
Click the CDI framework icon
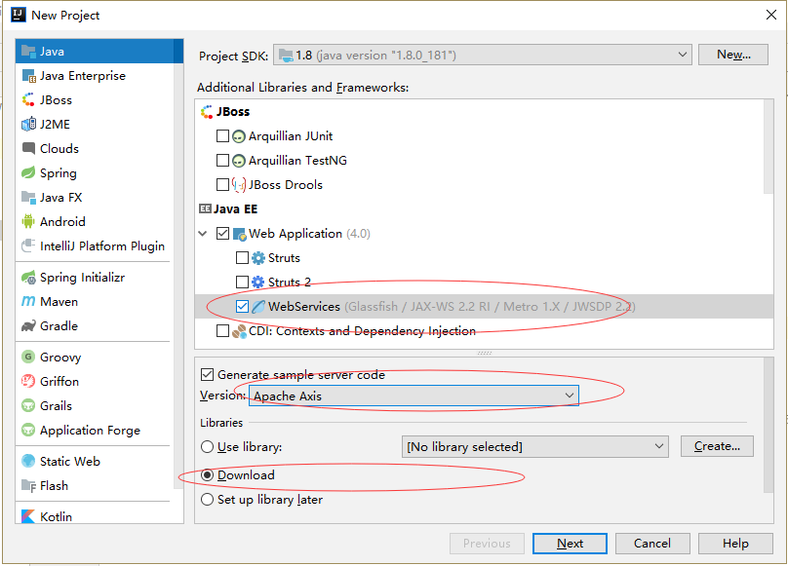239,331
